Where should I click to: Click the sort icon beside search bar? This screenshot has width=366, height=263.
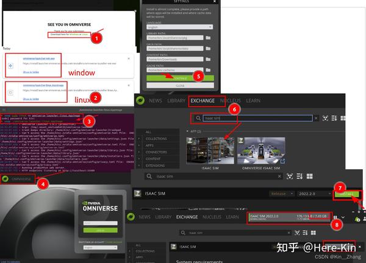[334, 118]
